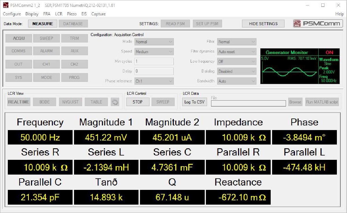Open the Piezo menu

click(x=72, y=14)
